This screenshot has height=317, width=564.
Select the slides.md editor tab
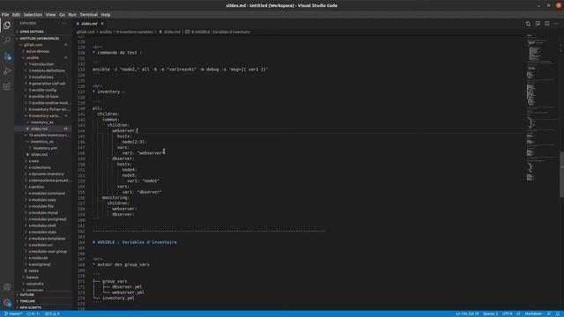[89, 24]
